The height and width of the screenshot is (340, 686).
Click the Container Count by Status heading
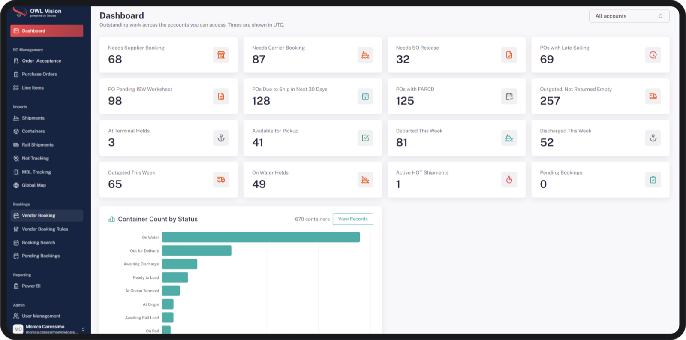158,219
